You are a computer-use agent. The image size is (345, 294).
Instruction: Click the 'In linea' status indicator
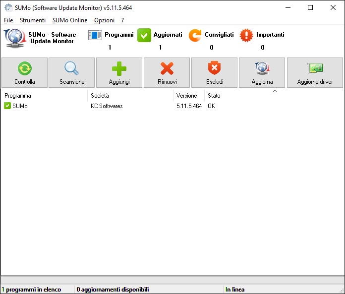point(235,290)
